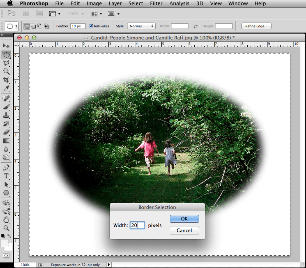Pick the Crop tool
The image size is (306, 268).
click(6, 80)
